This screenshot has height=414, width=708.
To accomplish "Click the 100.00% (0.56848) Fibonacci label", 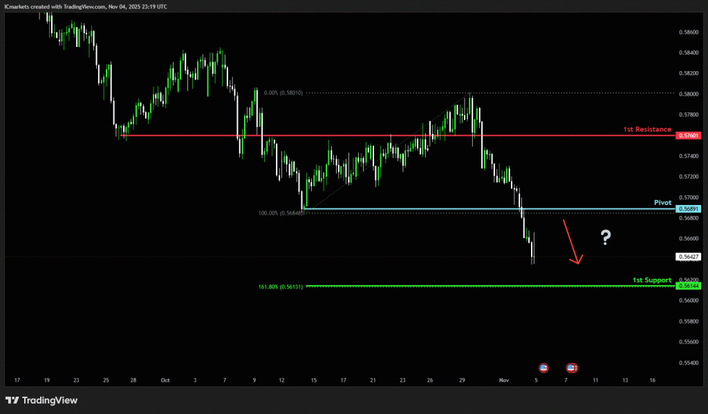I will (280, 213).
